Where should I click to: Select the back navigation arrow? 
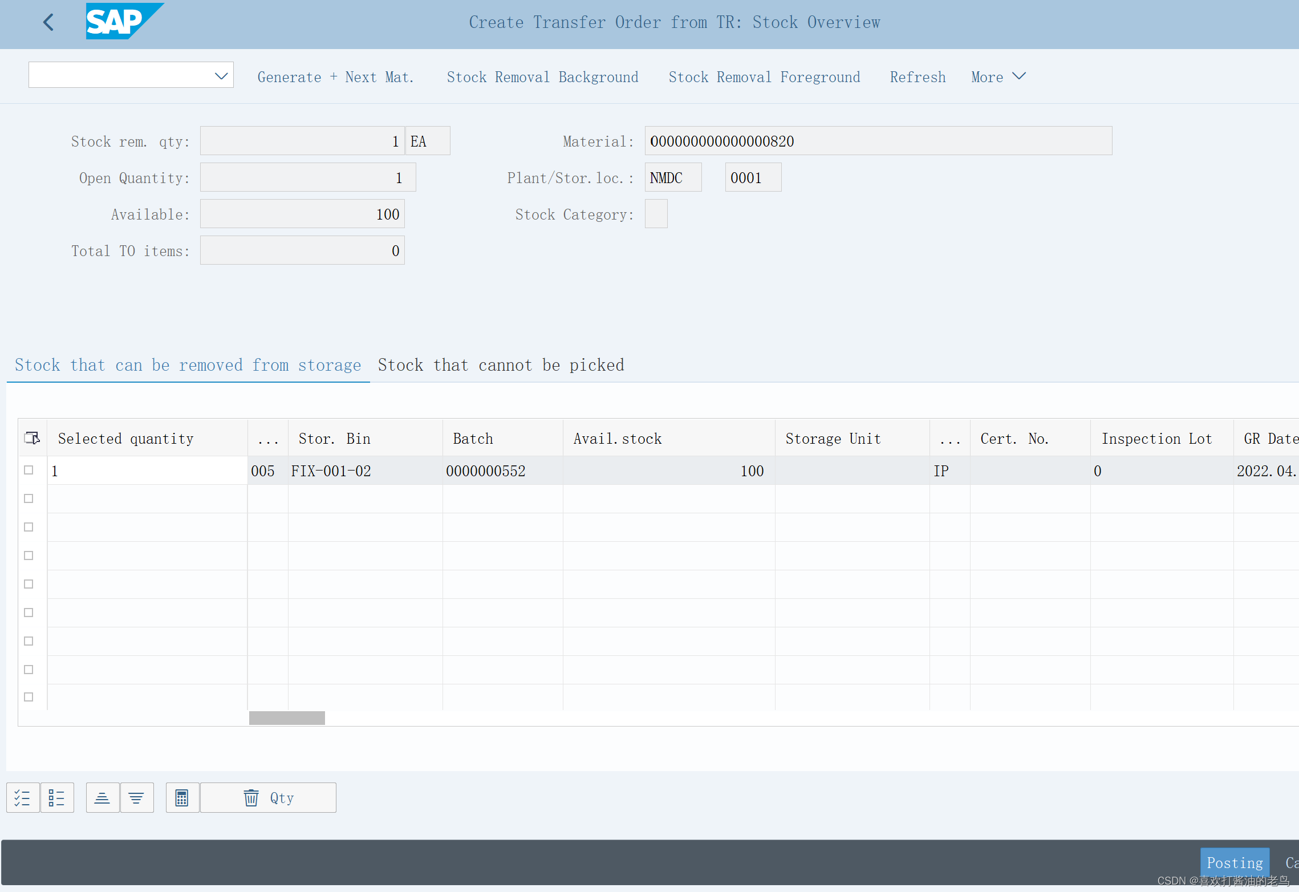(x=48, y=22)
